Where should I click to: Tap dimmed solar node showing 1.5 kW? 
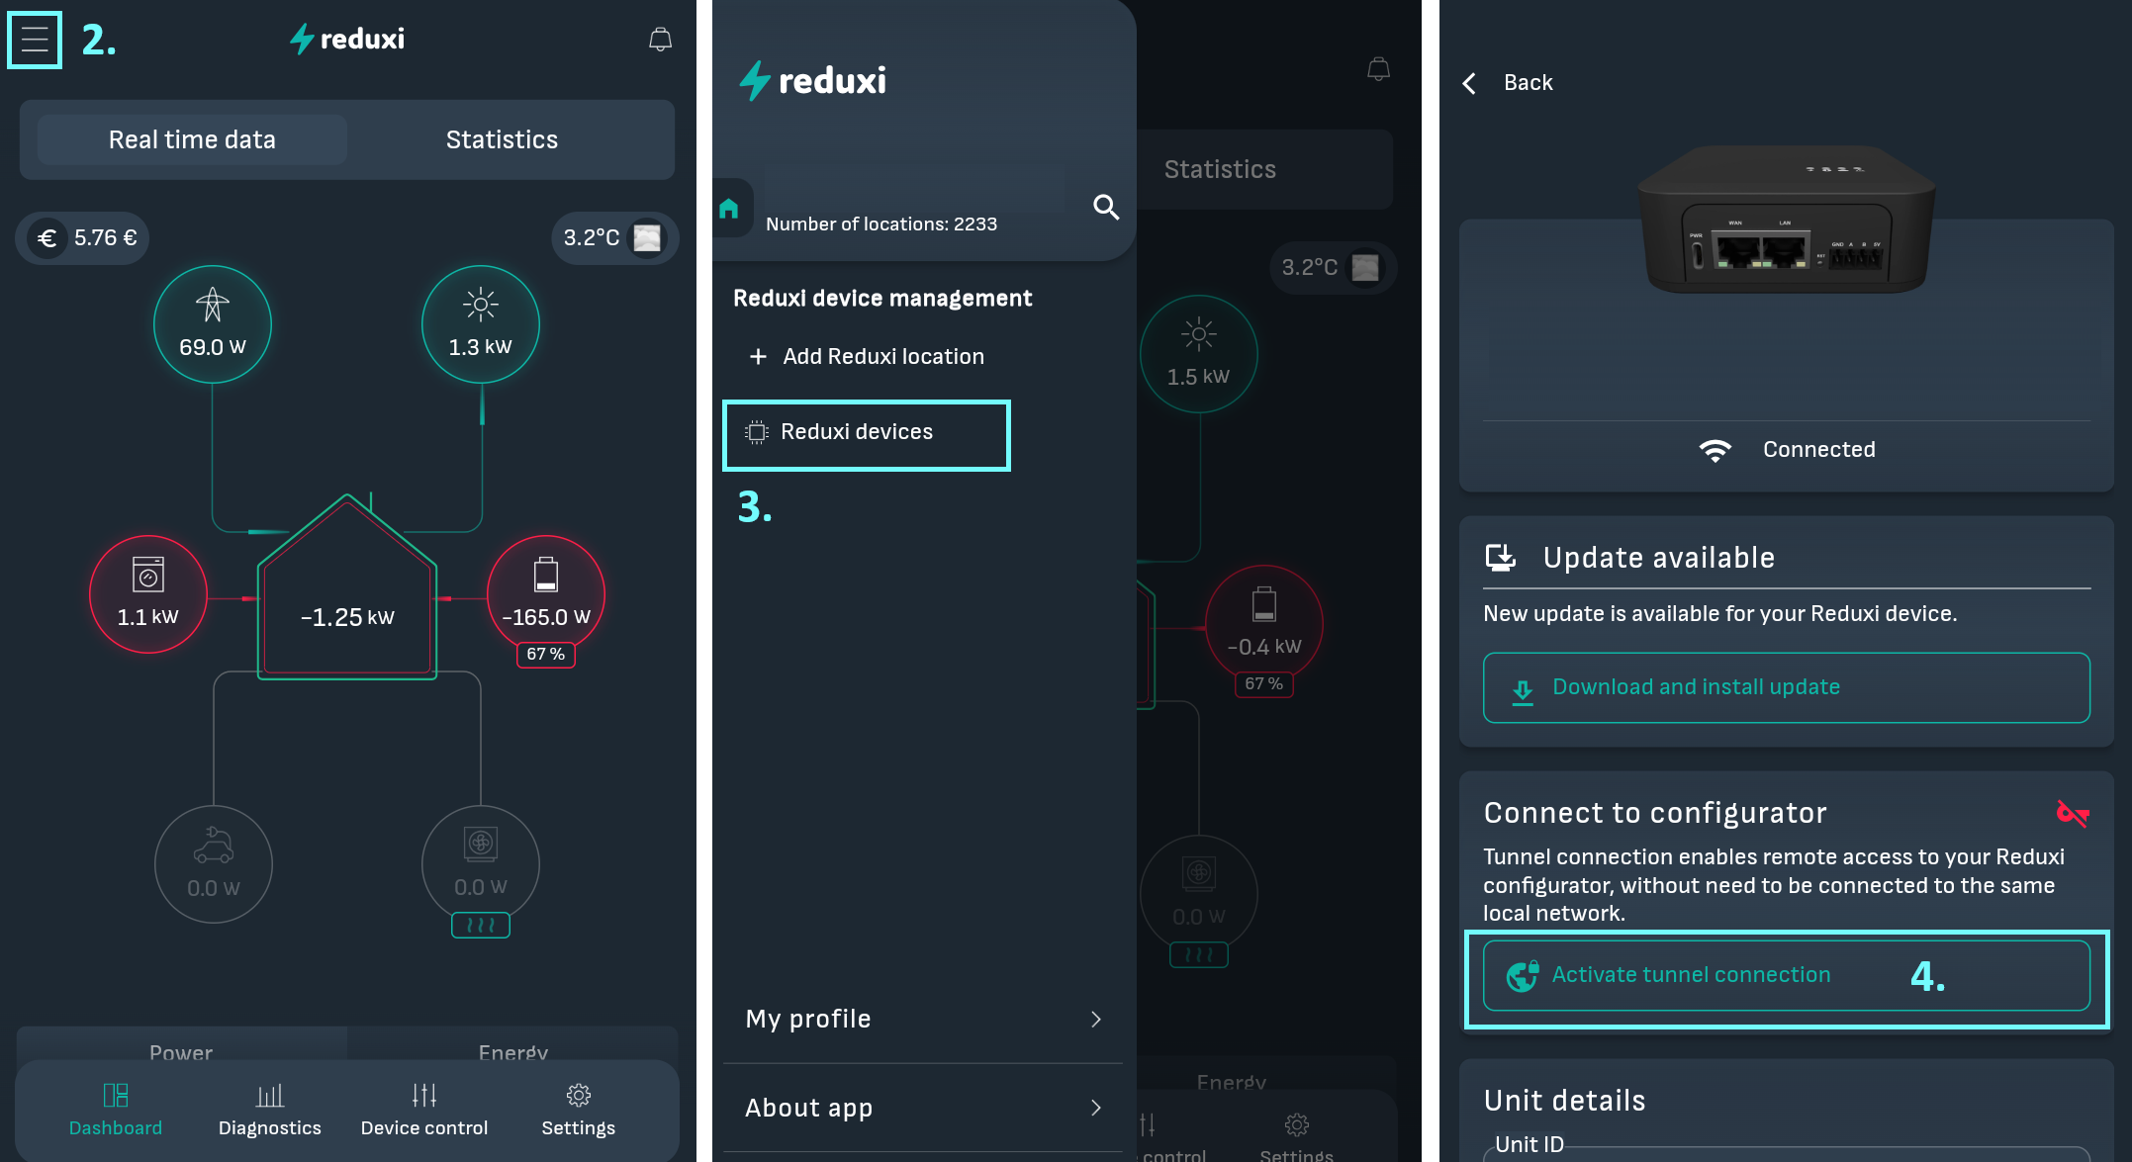tap(1199, 353)
